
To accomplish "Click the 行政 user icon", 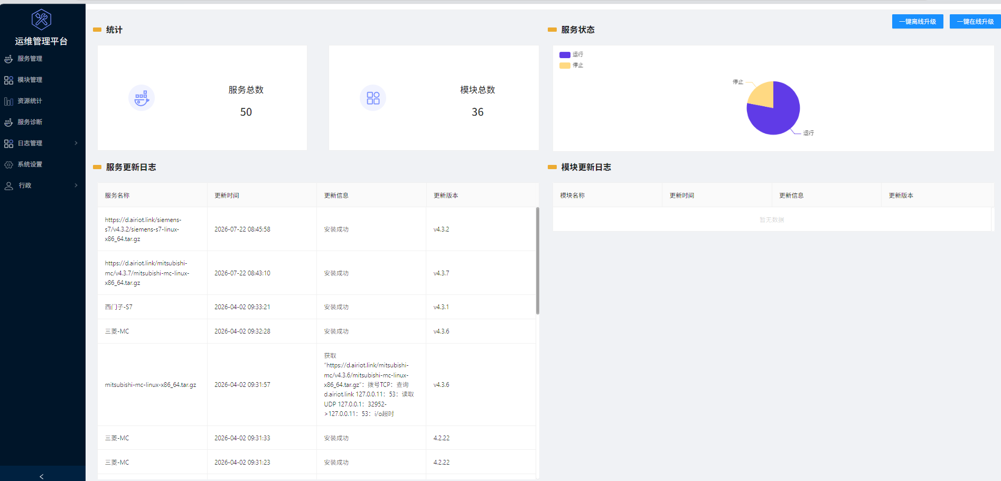I will pos(8,186).
